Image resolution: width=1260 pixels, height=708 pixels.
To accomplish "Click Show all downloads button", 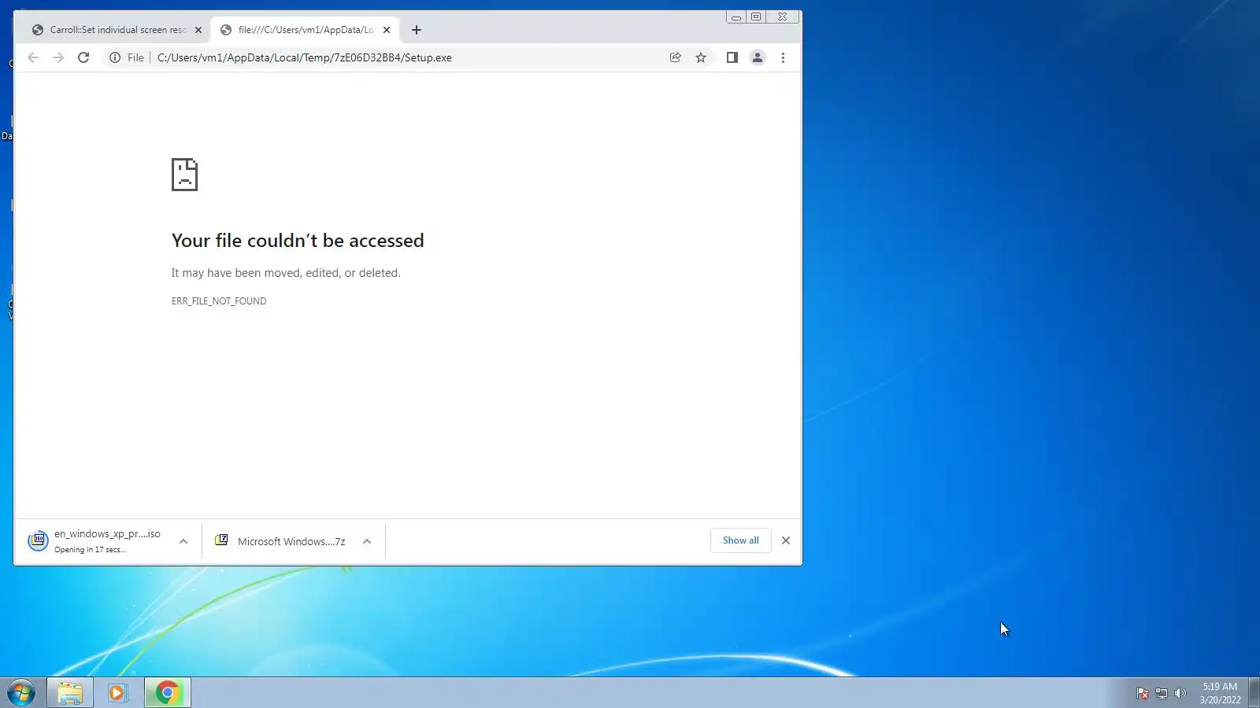I will pos(740,540).
